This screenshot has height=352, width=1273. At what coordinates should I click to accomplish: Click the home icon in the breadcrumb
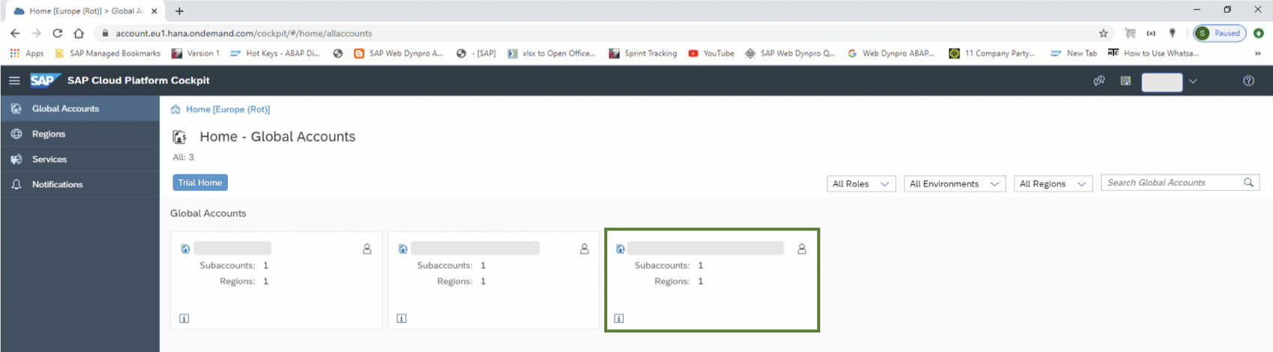[175, 109]
